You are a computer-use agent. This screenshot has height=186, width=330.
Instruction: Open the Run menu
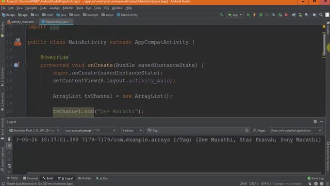(x=88, y=8)
